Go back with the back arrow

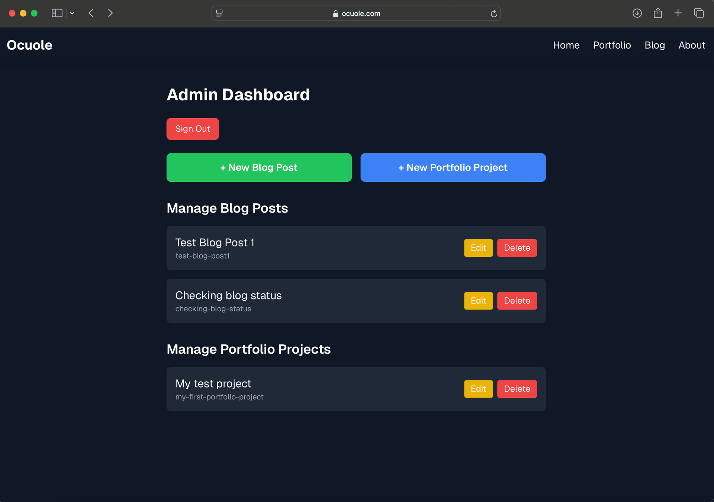point(91,13)
